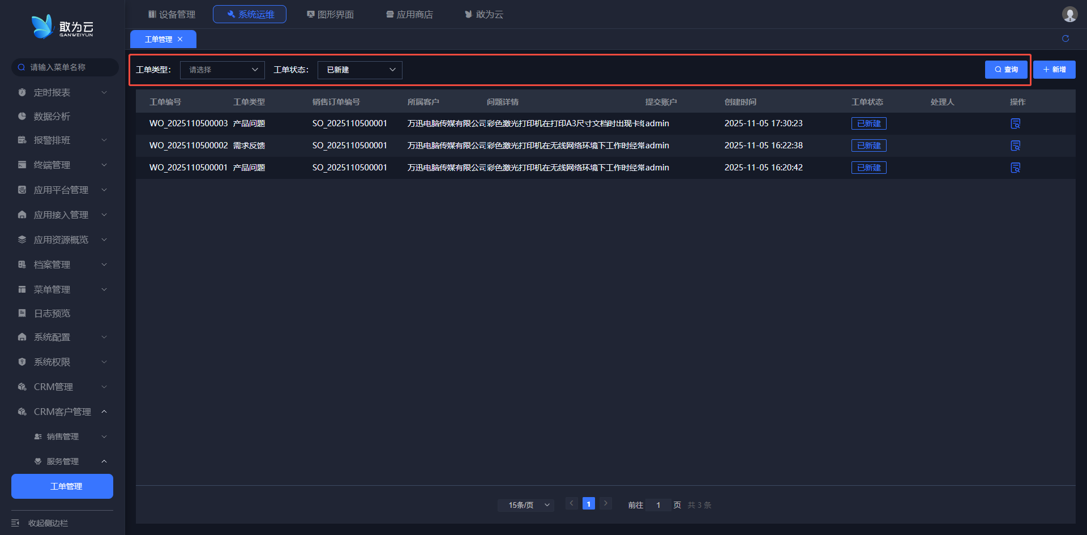Screen dimensions: 1087x535
Task: Go to previous page arrow in pagination
Action: click(571, 503)
